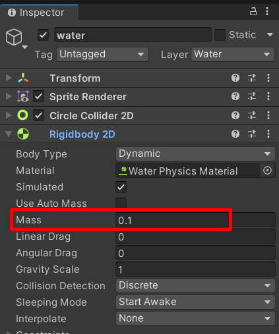Open Sprite Renderer presets slider icon

click(252, 96)
